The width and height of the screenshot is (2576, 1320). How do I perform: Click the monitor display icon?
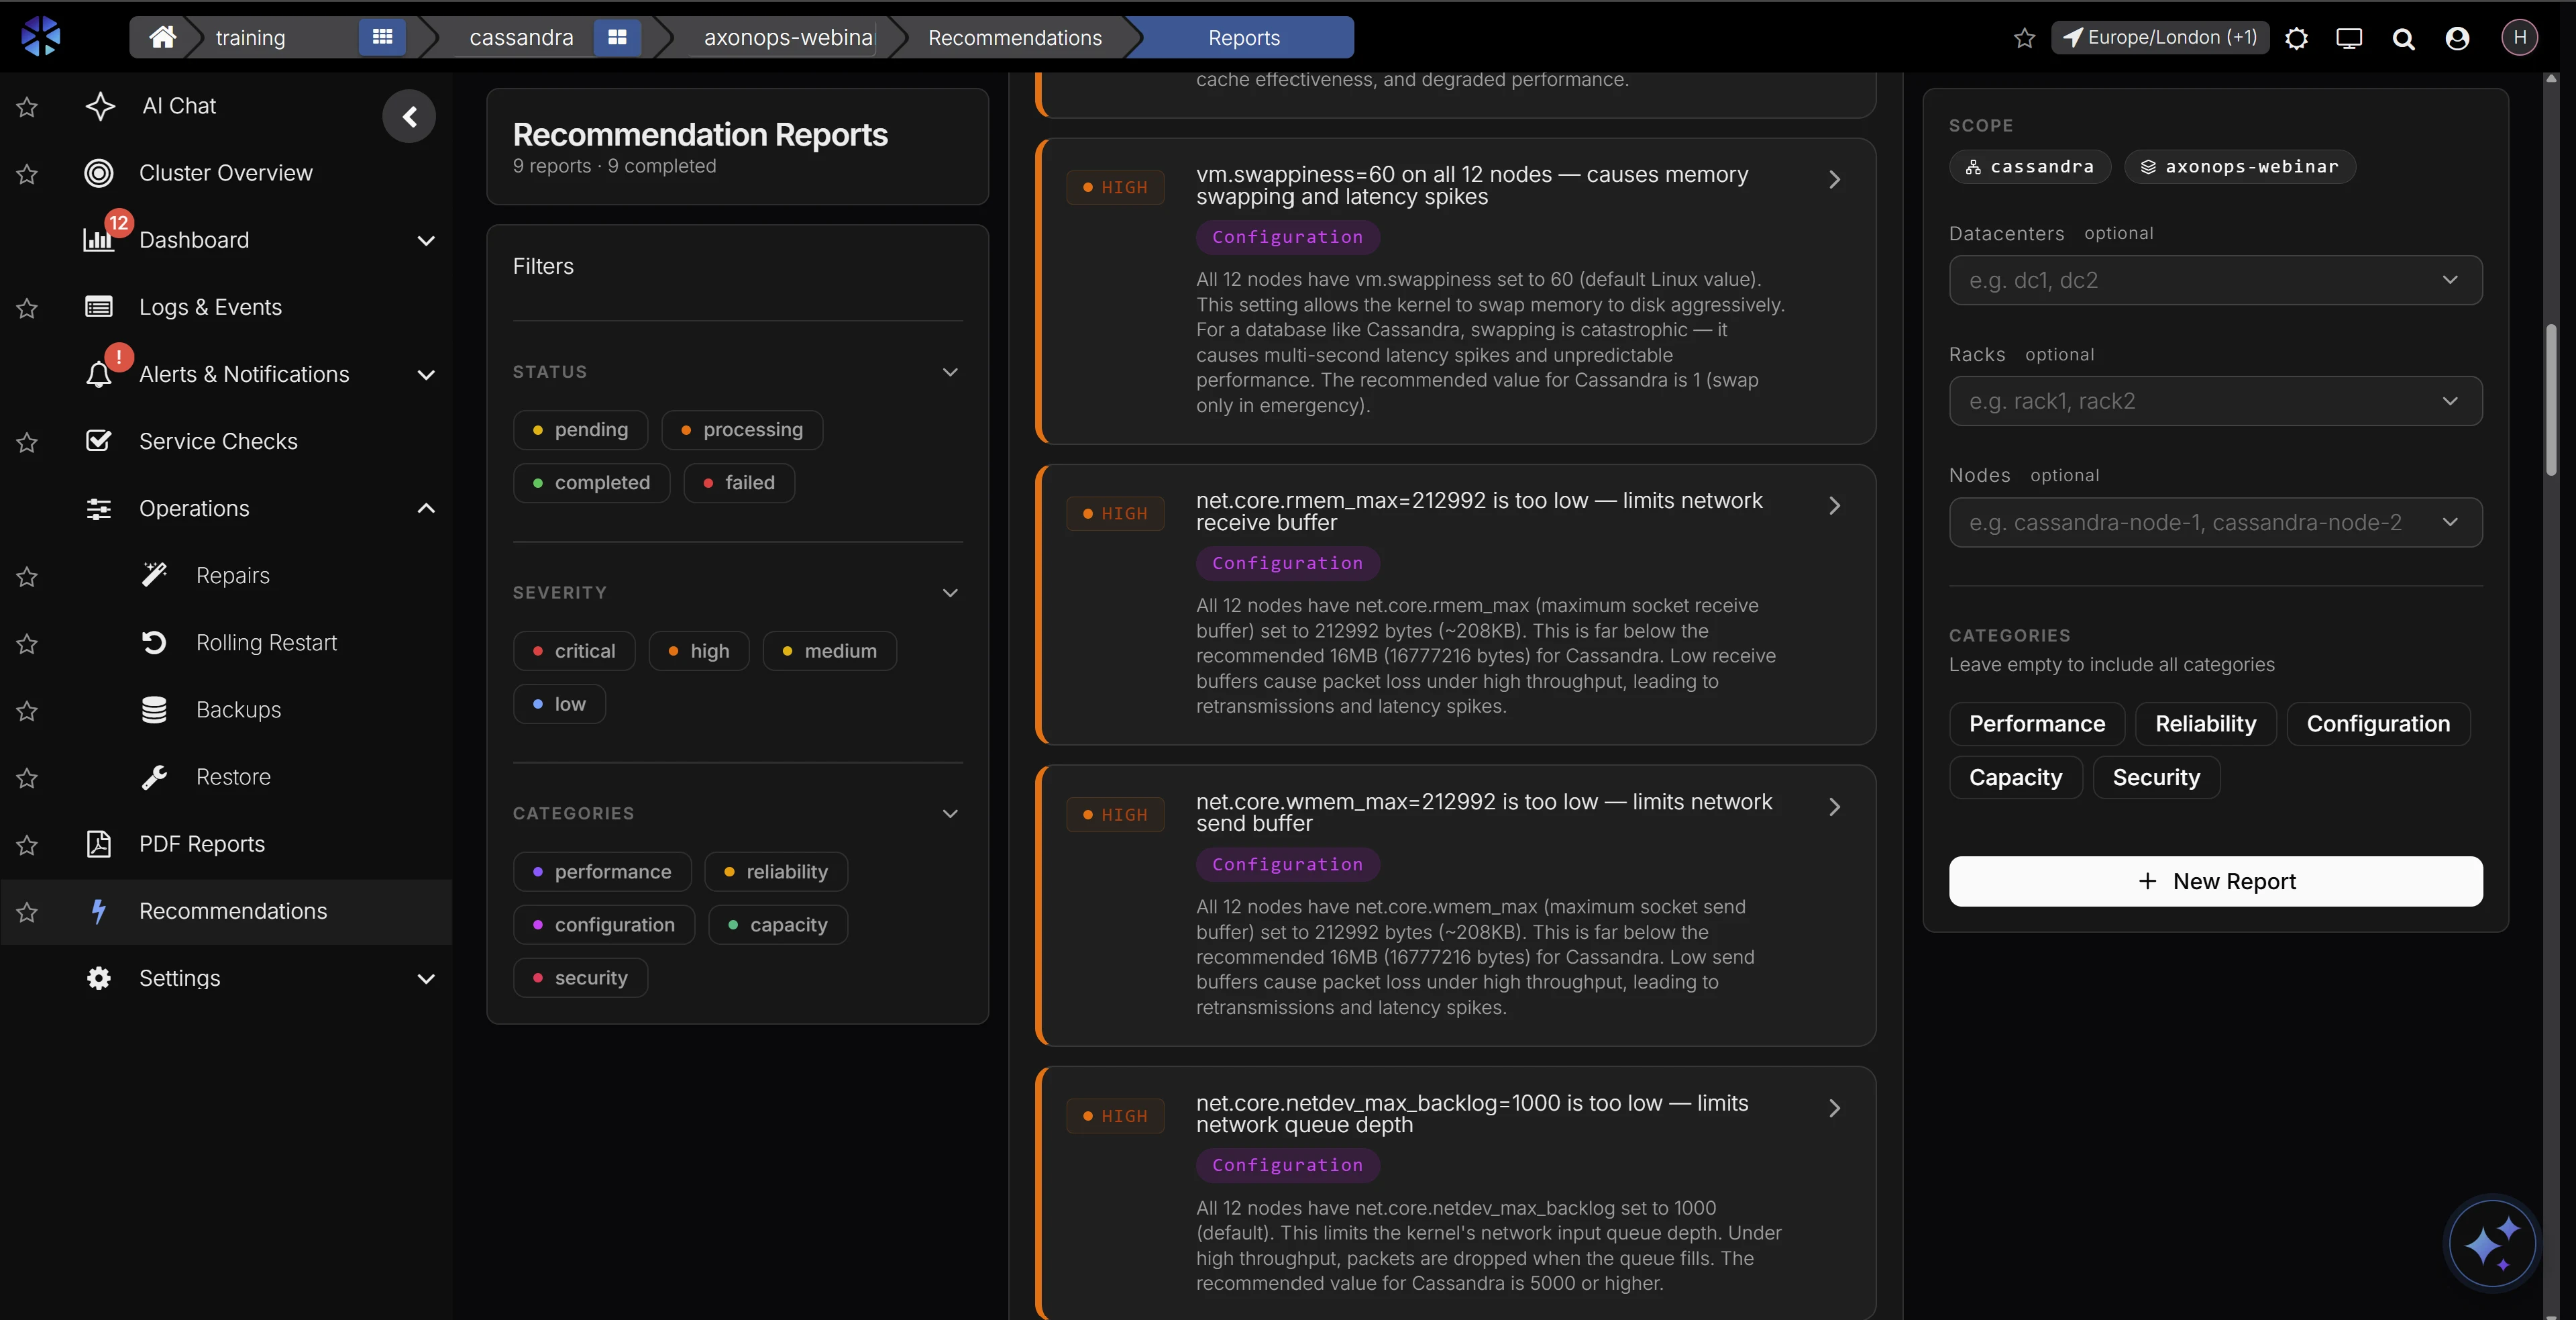click(x=2349, y=38)
